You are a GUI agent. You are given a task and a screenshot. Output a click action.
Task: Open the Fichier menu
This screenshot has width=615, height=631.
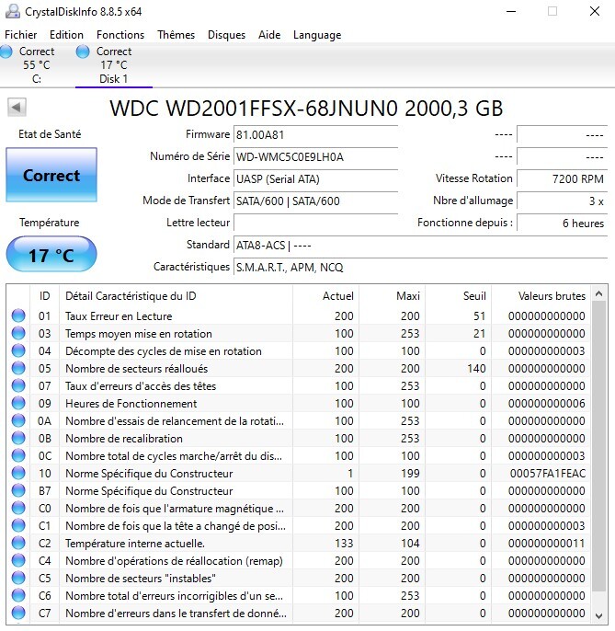tap(21, 35)
